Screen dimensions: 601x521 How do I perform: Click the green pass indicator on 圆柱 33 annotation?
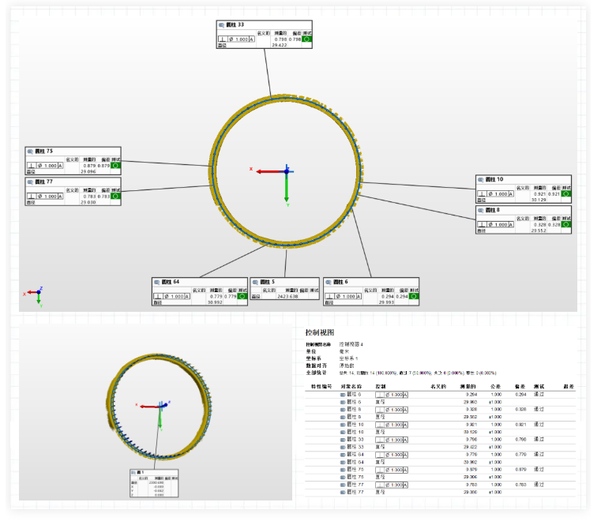tap(306, 38)
